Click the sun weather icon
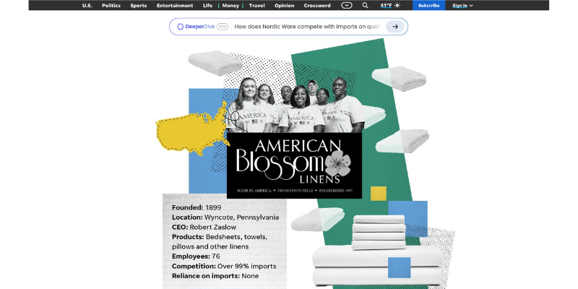This screenshot has width=578, height=289. click(397, 5)
